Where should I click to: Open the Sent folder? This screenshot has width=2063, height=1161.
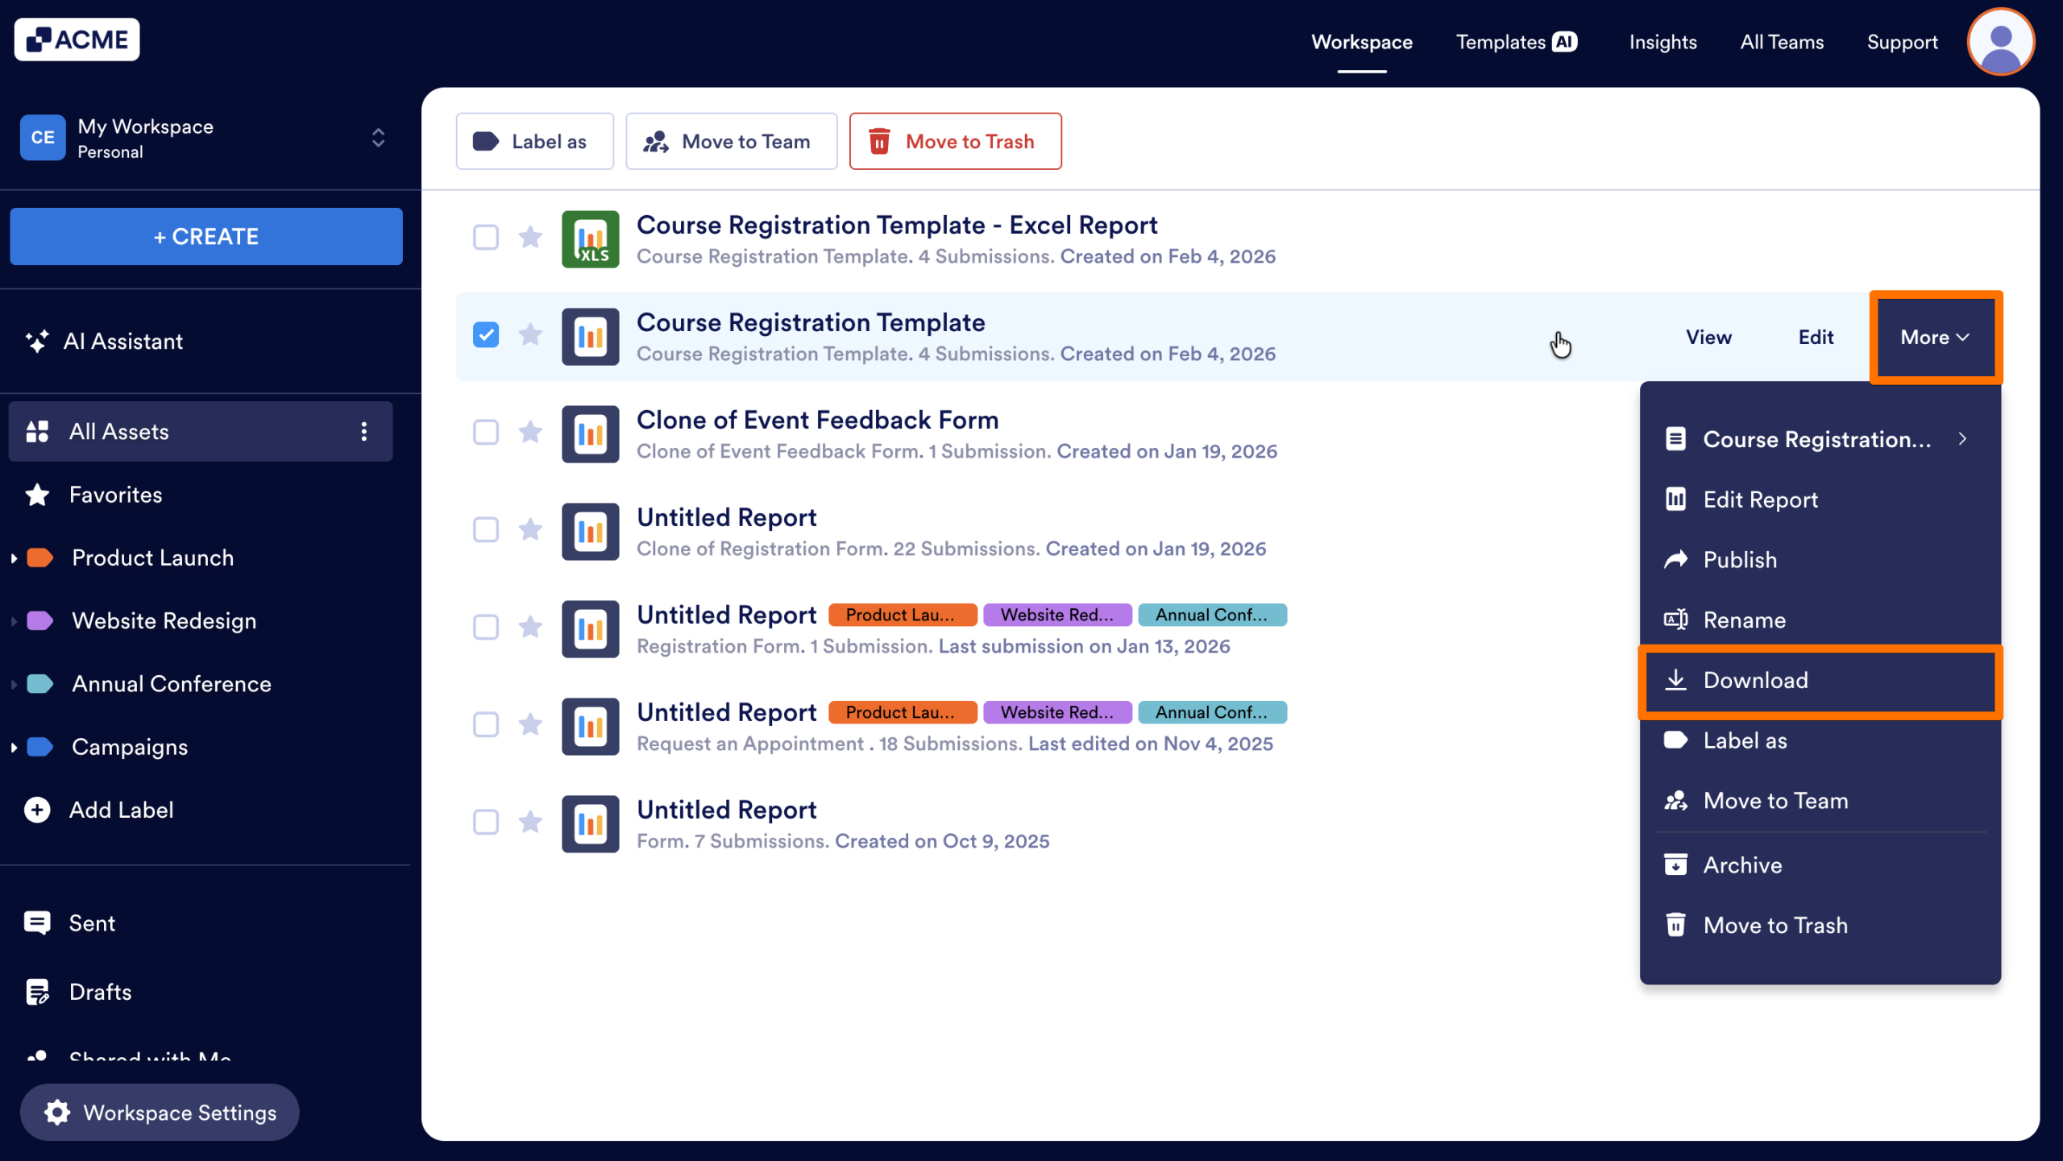coord(91,923)
